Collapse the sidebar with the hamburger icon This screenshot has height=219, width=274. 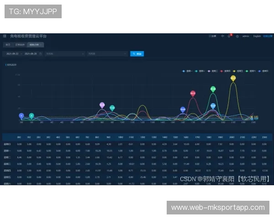pyautogui.click(x=5, y=36)
